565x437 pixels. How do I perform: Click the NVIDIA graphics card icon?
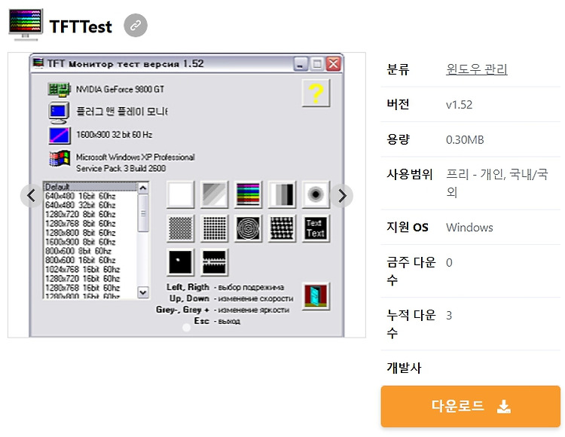[x=59, y=90]
